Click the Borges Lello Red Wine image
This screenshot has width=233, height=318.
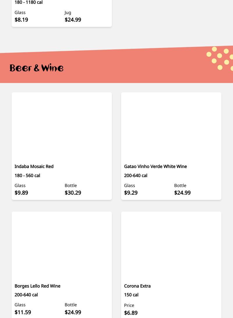[62, 246]
